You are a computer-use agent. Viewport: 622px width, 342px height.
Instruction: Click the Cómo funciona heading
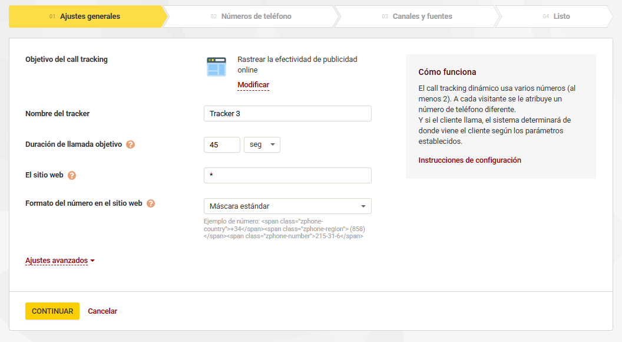447,72
